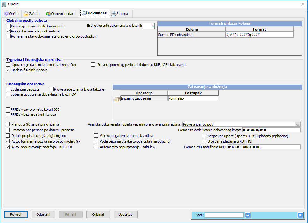Tick Provera postojanja broja fakture

click(52, 89)
